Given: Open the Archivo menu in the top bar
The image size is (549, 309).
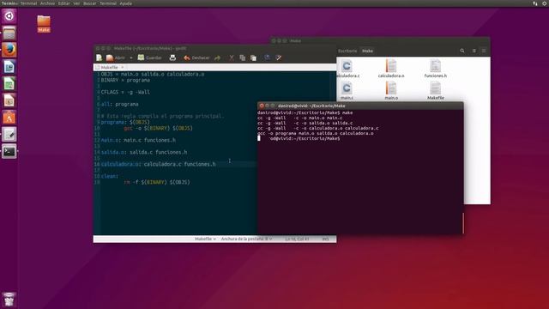Looking at the screenshot, I should [x=47, y=3].
